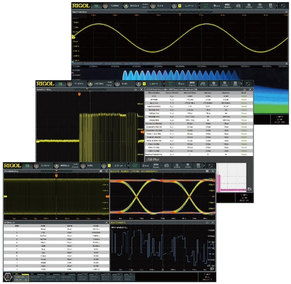Viewport: 291px width, 284px height.
Task: Toggle the CH1 channel tab
Action: pyautogui.click(x=21, y=277)
